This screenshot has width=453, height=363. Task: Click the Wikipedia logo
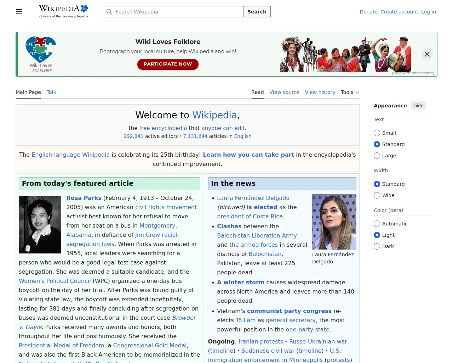pyautogui.click(x=63, y=11)
